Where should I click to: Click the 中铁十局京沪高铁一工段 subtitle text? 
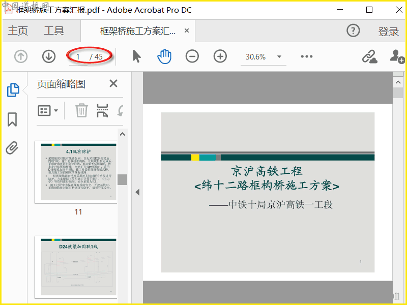coord(271,205)
